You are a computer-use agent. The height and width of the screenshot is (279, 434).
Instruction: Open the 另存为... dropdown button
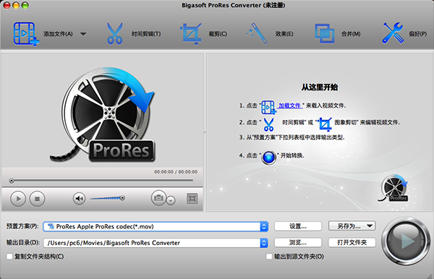click(x=352, y=226)
